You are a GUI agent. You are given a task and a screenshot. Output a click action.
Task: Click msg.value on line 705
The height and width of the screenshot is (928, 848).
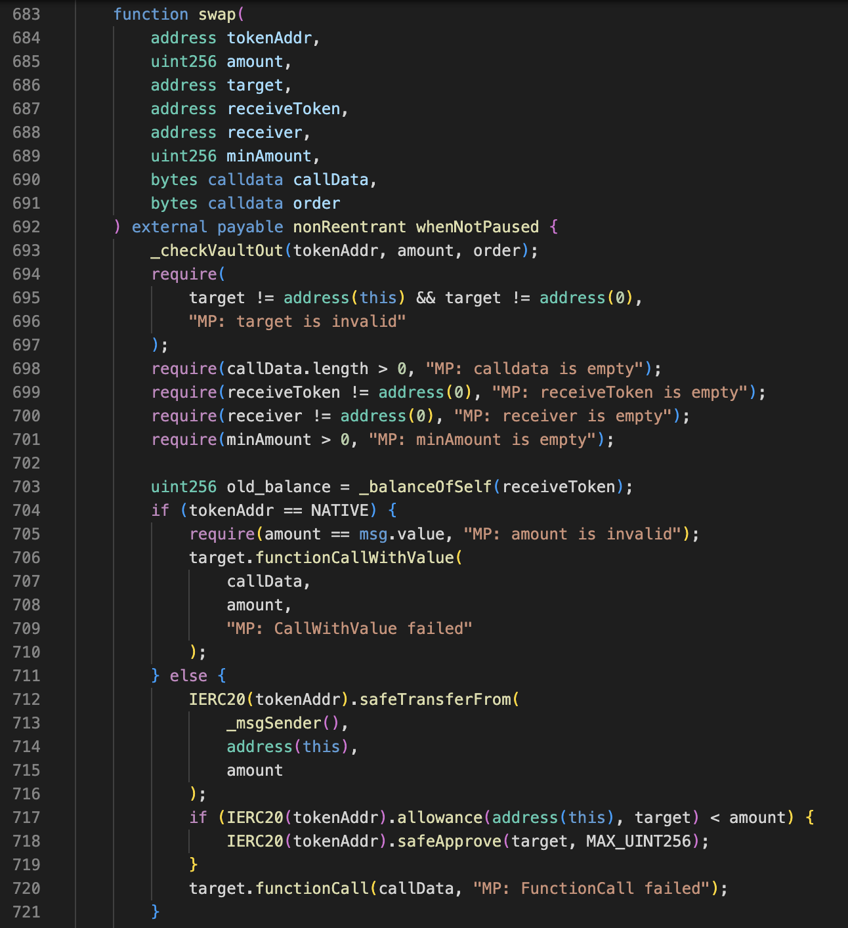tap(402, 534)
